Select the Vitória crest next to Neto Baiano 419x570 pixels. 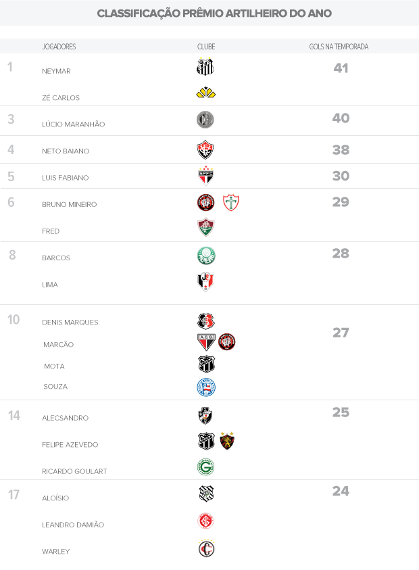tap(205, 149)
